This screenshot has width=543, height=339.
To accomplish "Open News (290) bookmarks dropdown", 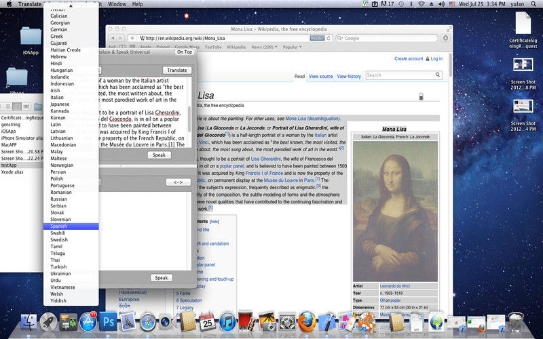I will 264,47.
